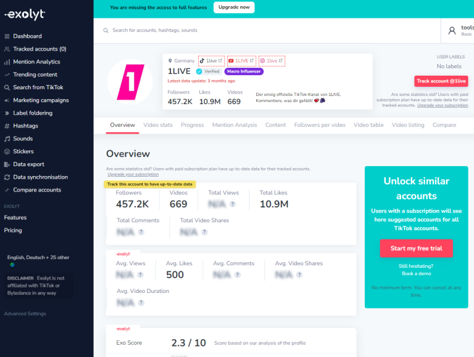Click the Germany location label

[x=181, y=61]
